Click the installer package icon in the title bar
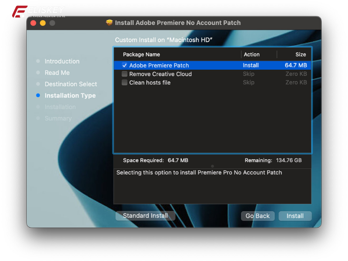348x261 pixels. click(x=109, y=23)
